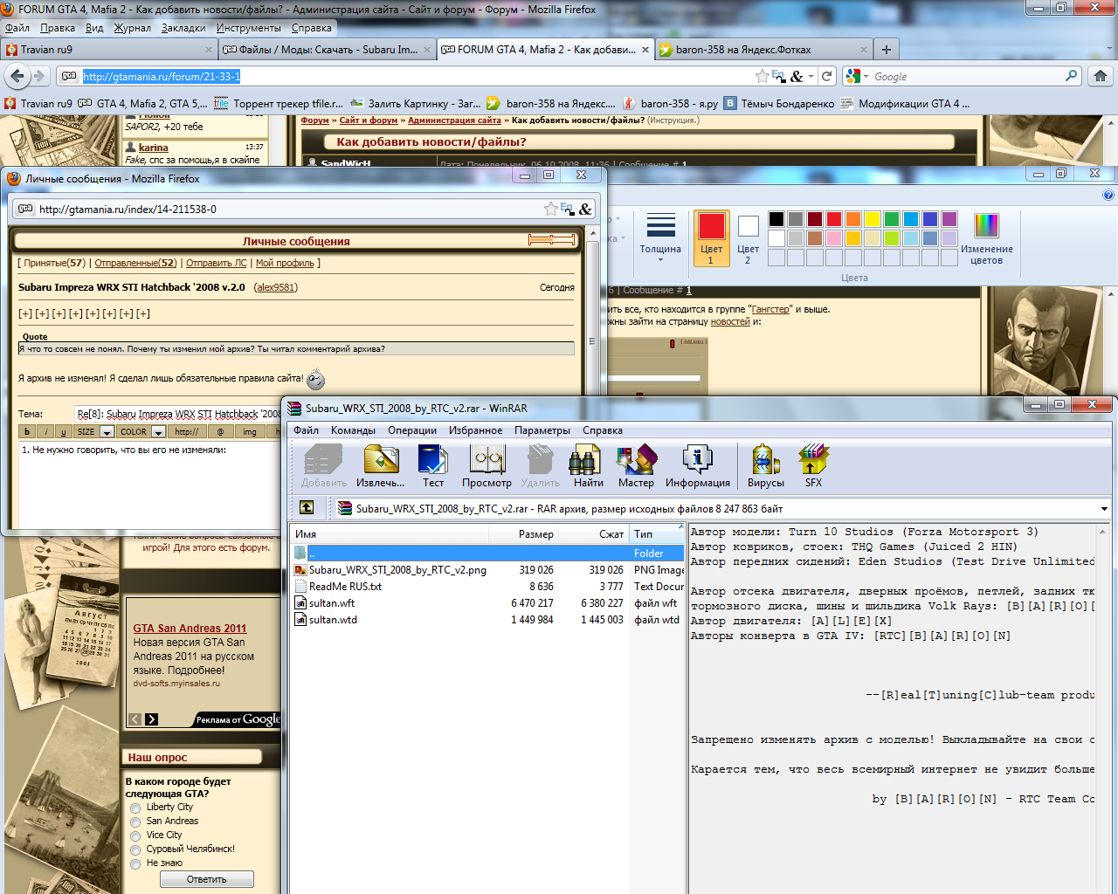
Task: Click the WinRAR Test archive icon
Action: (x=433, y=465)
